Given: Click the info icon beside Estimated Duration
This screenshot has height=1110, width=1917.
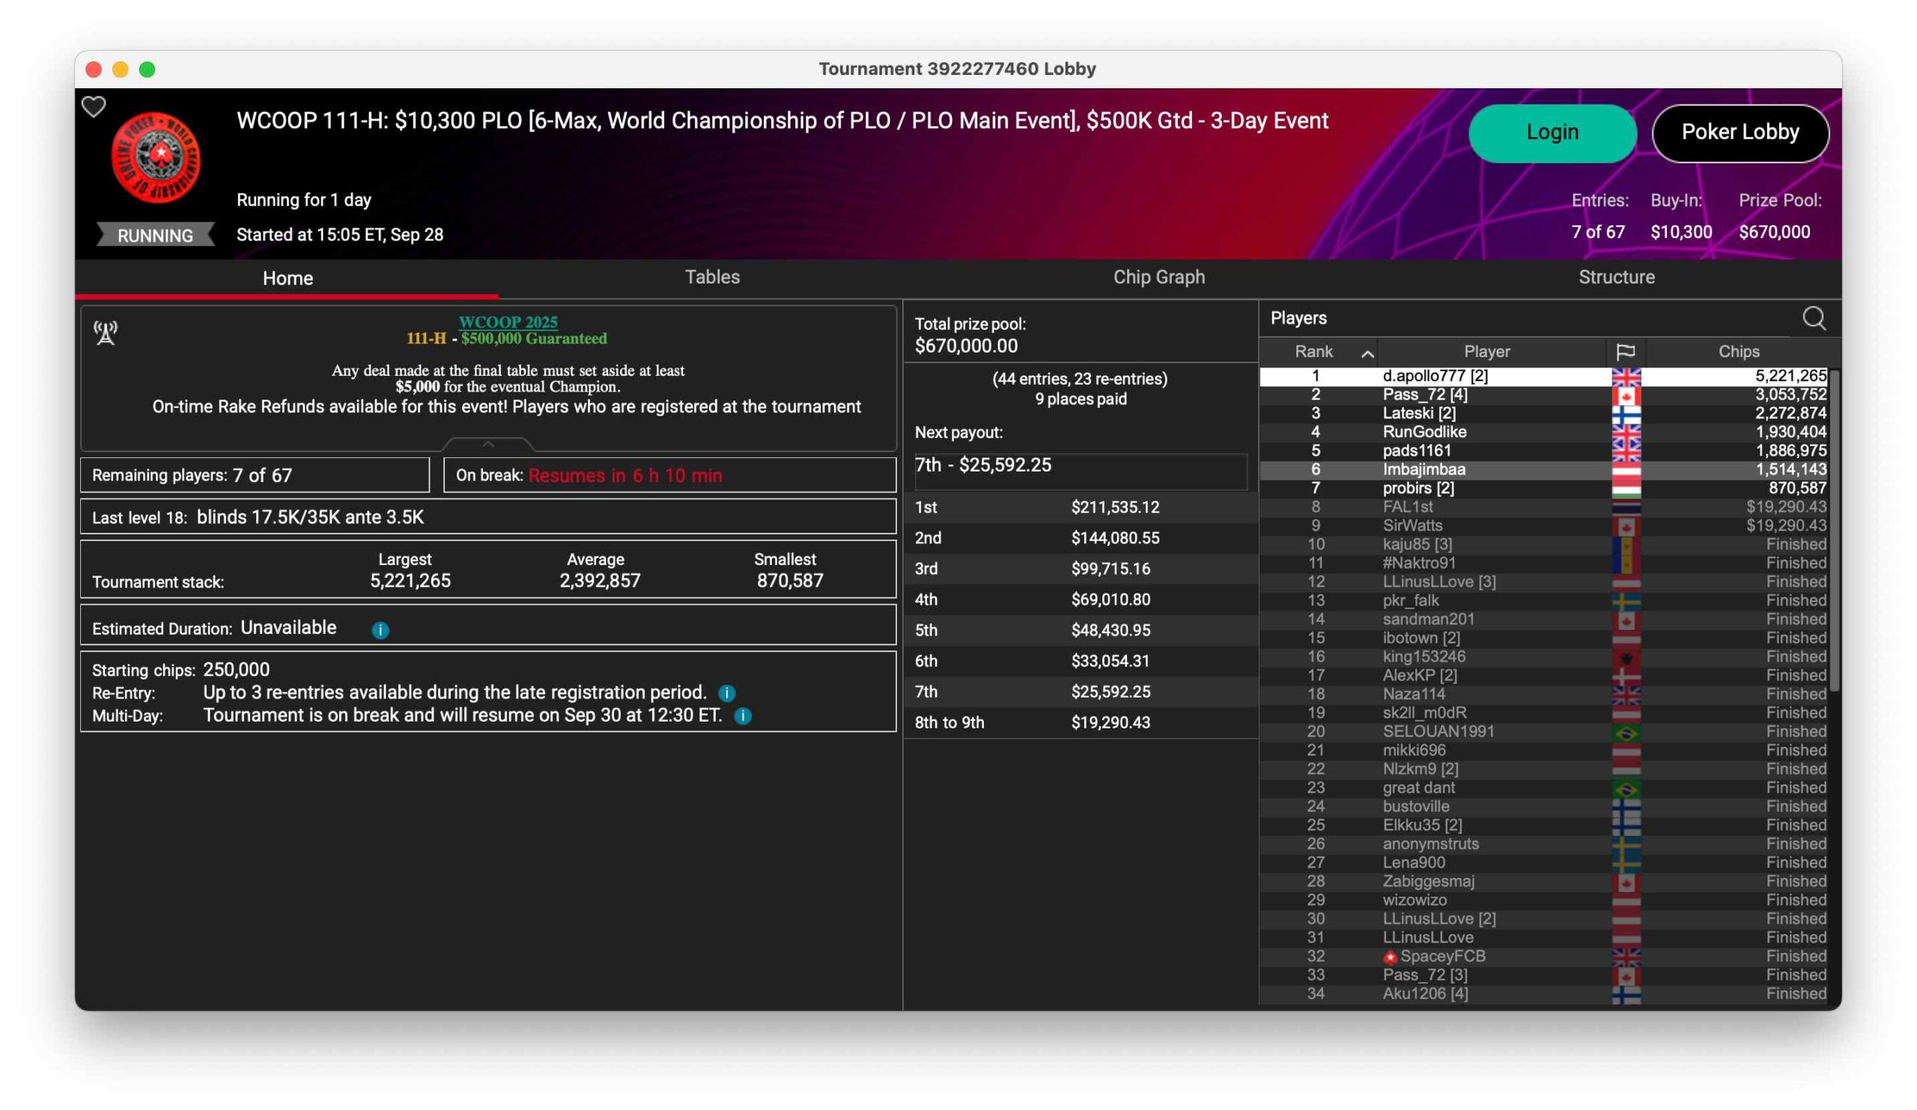Looking at the screenshot, I should 380,629.
